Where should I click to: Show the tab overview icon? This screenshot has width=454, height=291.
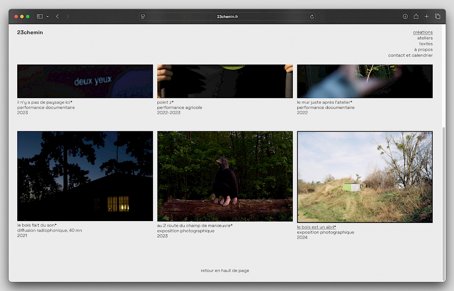tap(437, 16)
